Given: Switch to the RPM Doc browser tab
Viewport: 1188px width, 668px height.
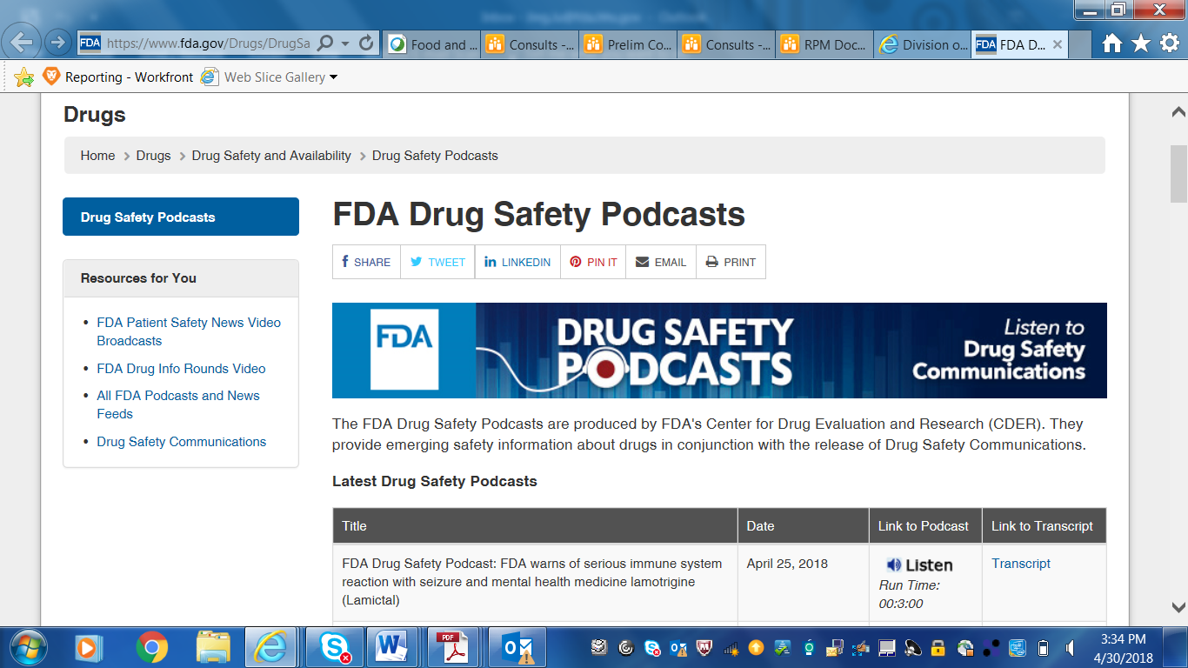Looking at the screenshot, I should [x=824, y=44].
